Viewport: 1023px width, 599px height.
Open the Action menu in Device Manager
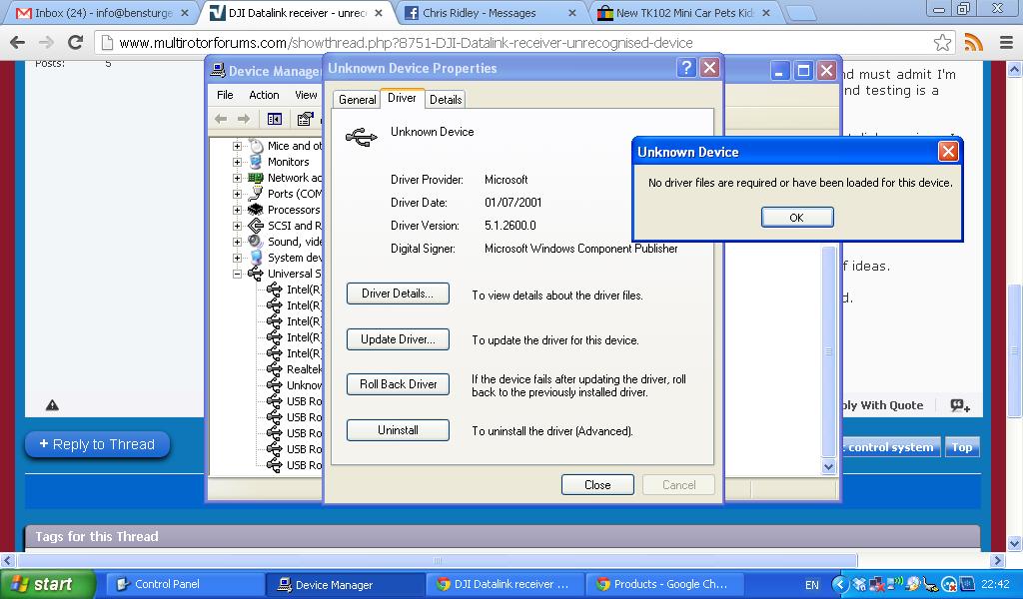[x=264, y=95]
